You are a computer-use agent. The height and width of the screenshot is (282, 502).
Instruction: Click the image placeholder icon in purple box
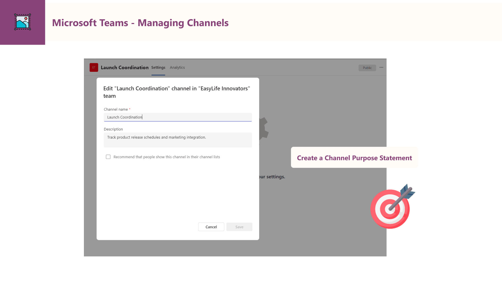pos(22,22)
